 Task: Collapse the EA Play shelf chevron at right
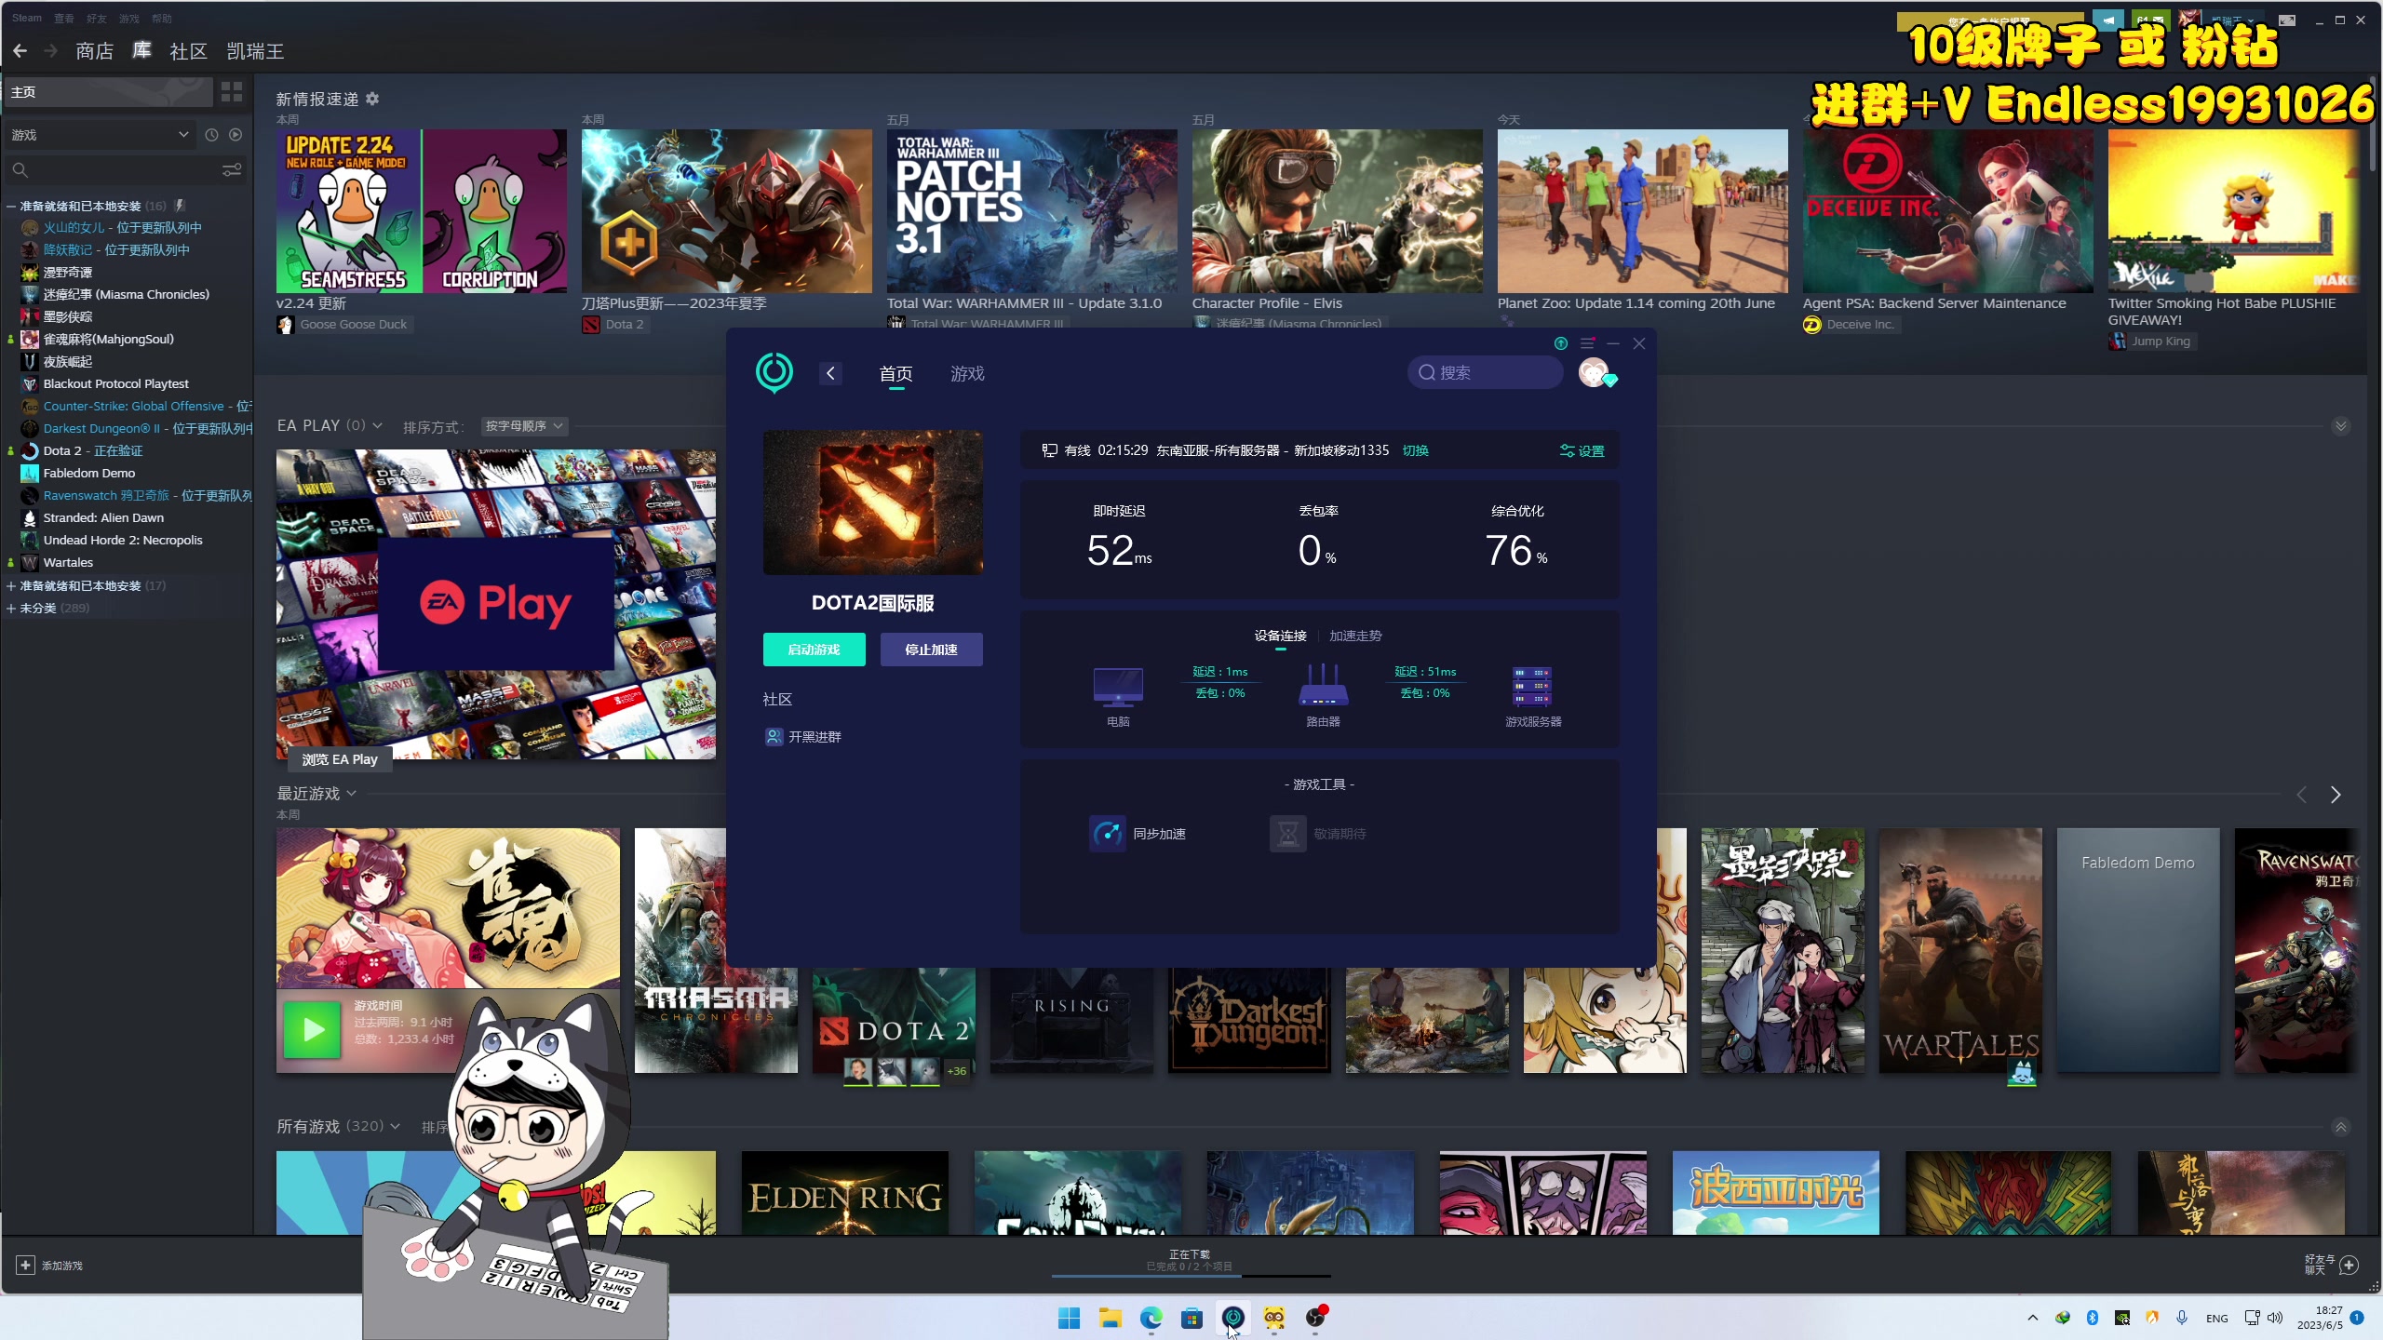2340,426
